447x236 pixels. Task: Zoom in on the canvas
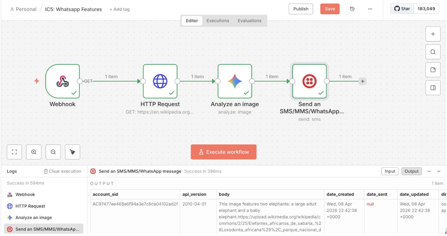(34, 152)
